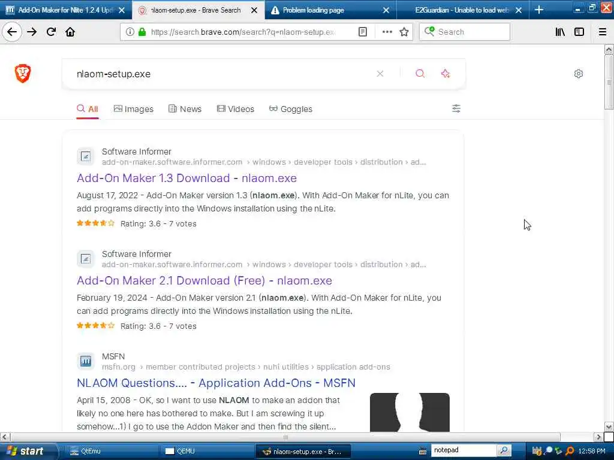Switch to Problem loading page tab

[313, 10]
